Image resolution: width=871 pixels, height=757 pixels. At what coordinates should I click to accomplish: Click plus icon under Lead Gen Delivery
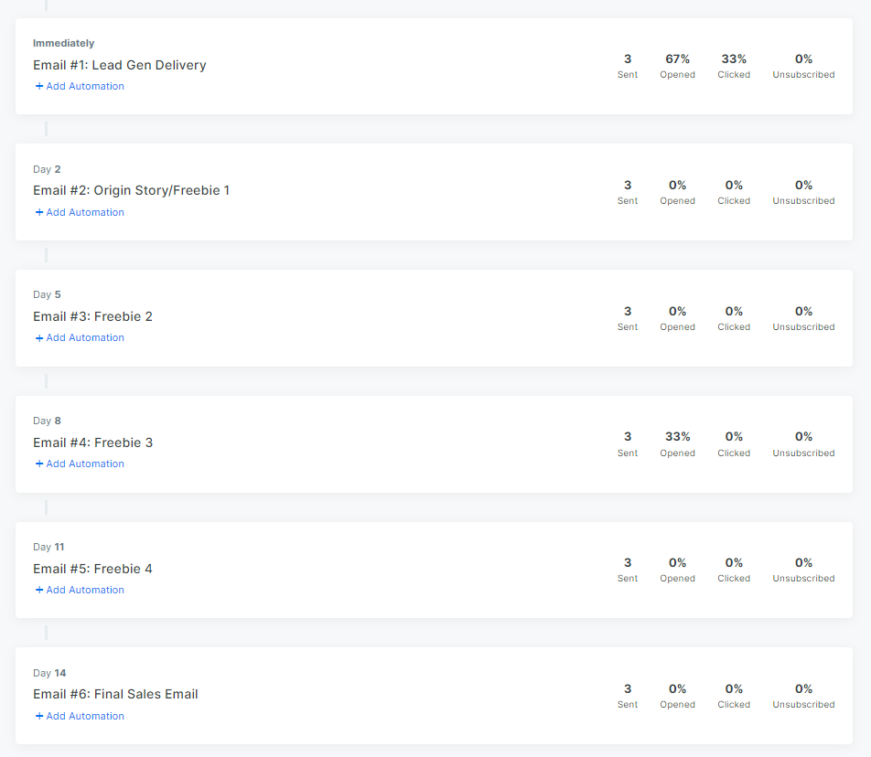39,87
